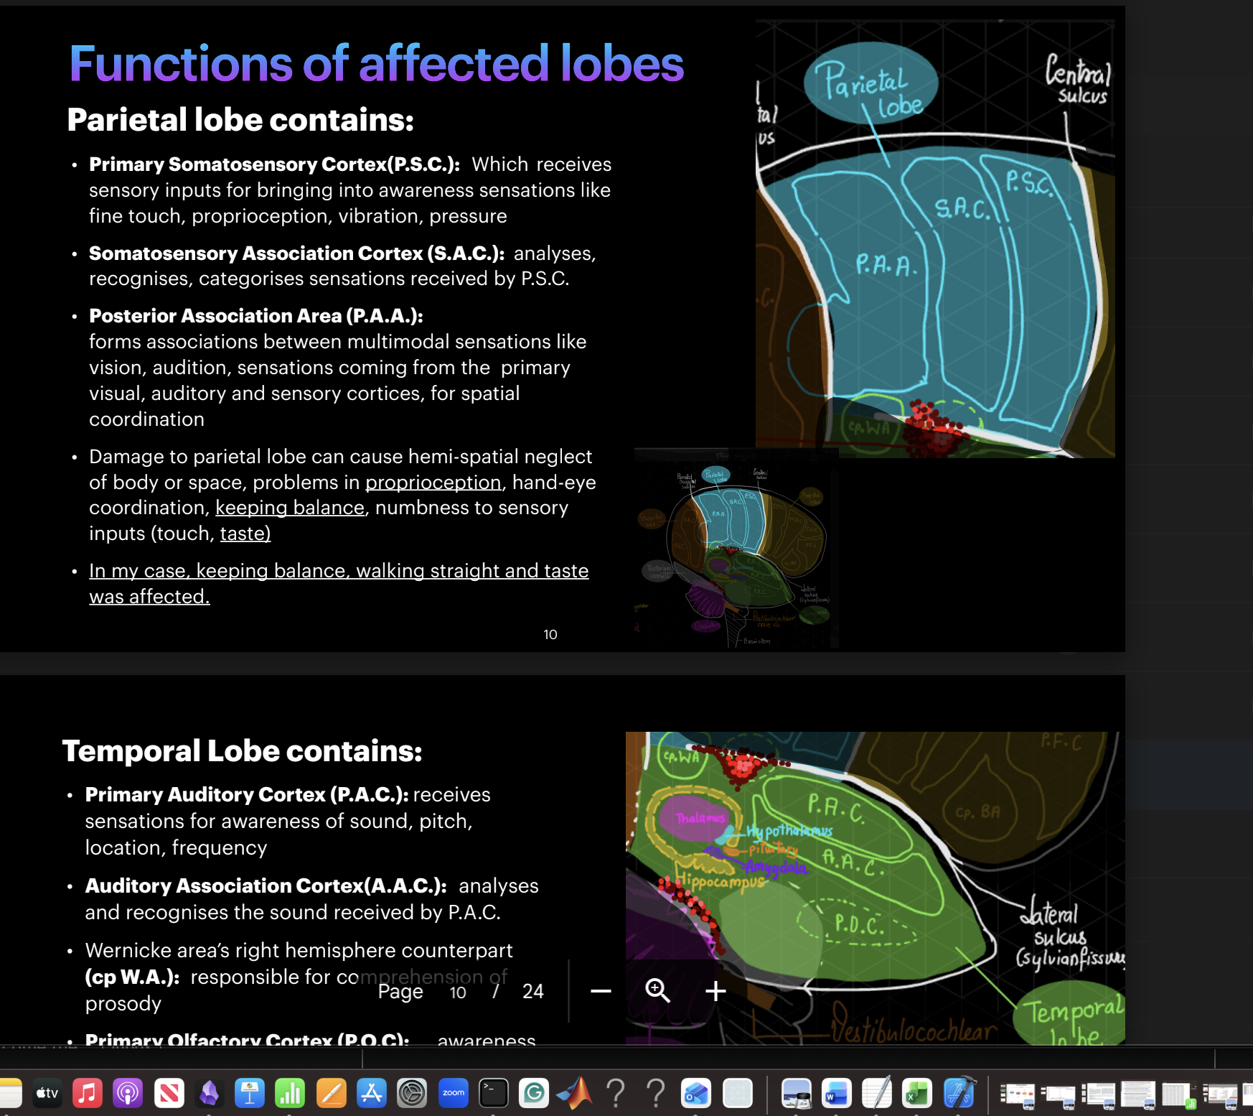Click the zoom in plus button
Viewport: 1253px width, 1116px height.
click(715, 990)
